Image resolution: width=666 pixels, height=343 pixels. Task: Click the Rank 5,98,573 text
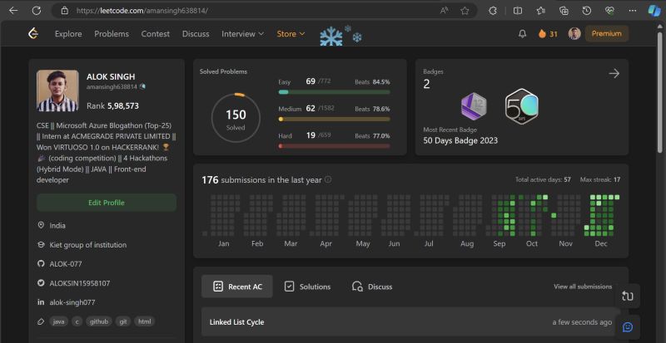pyautogui.click(x=112, y=106)
